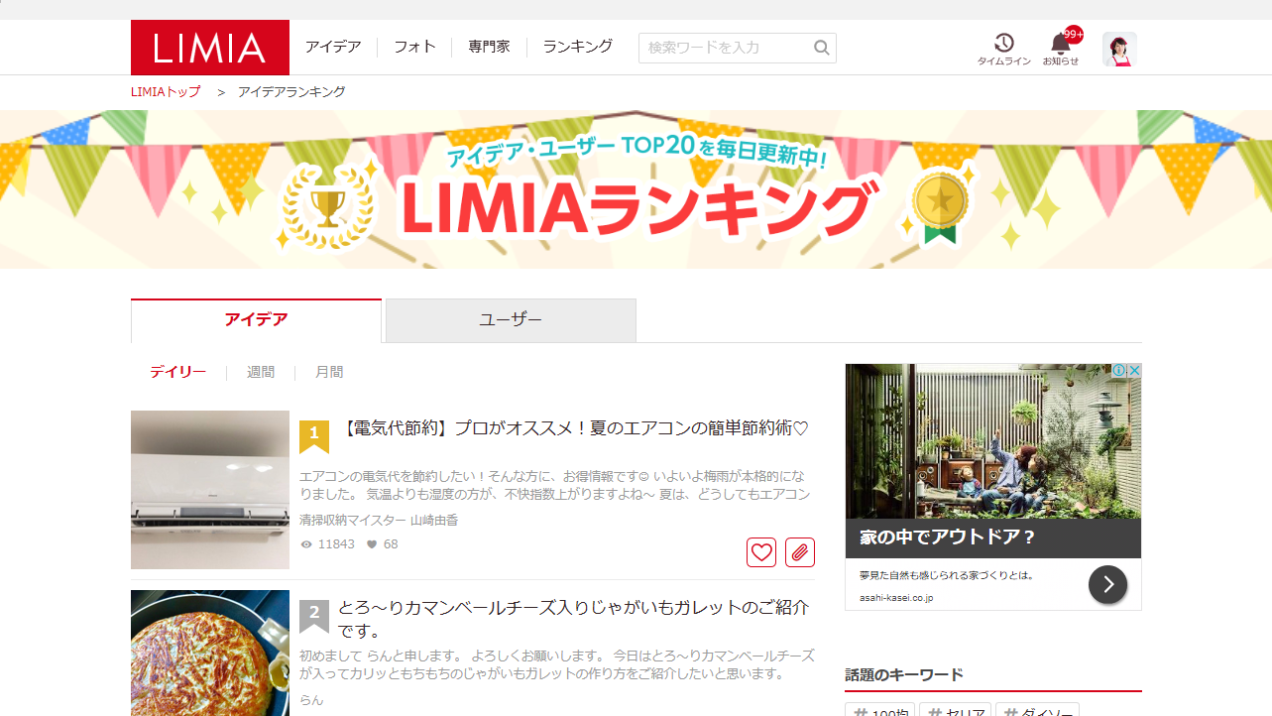Open author 清掃収納マイスター 山崎由香
Screen dimensions: 1272x716
pyautogui.click(x=379, y=521)
